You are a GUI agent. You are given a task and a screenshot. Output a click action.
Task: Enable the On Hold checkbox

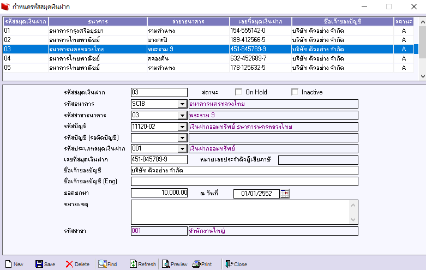click(x=238, y=92)
